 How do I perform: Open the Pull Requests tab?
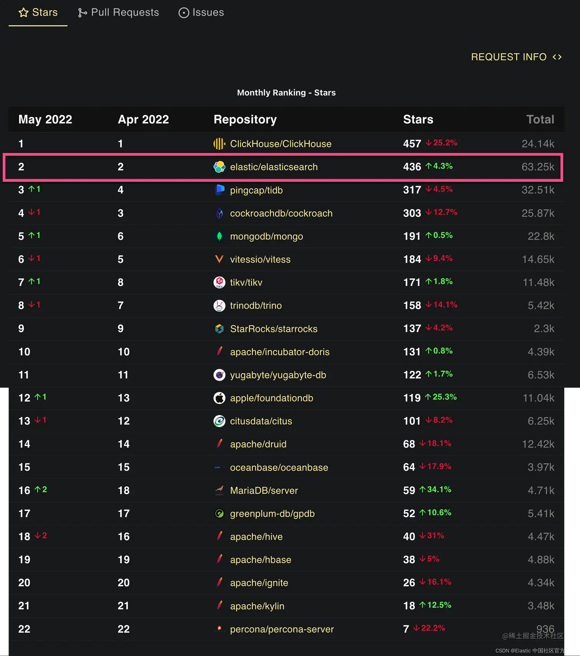click(118, 13)
